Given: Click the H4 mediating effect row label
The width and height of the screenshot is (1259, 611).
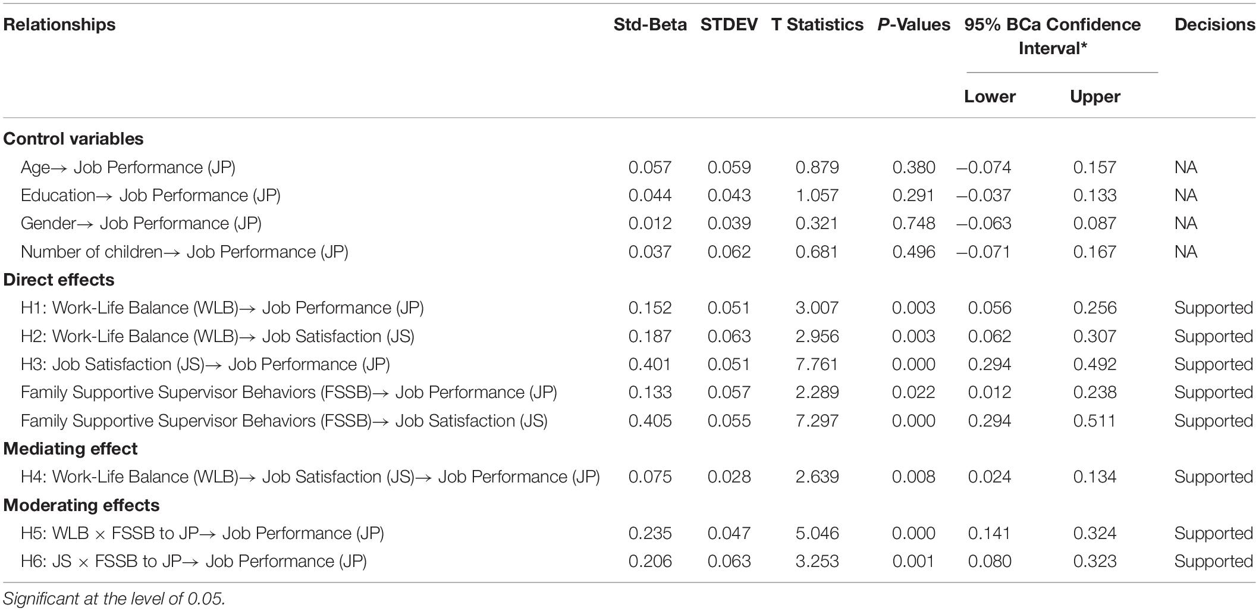Looking at the screenshot, I should [310, 477].
